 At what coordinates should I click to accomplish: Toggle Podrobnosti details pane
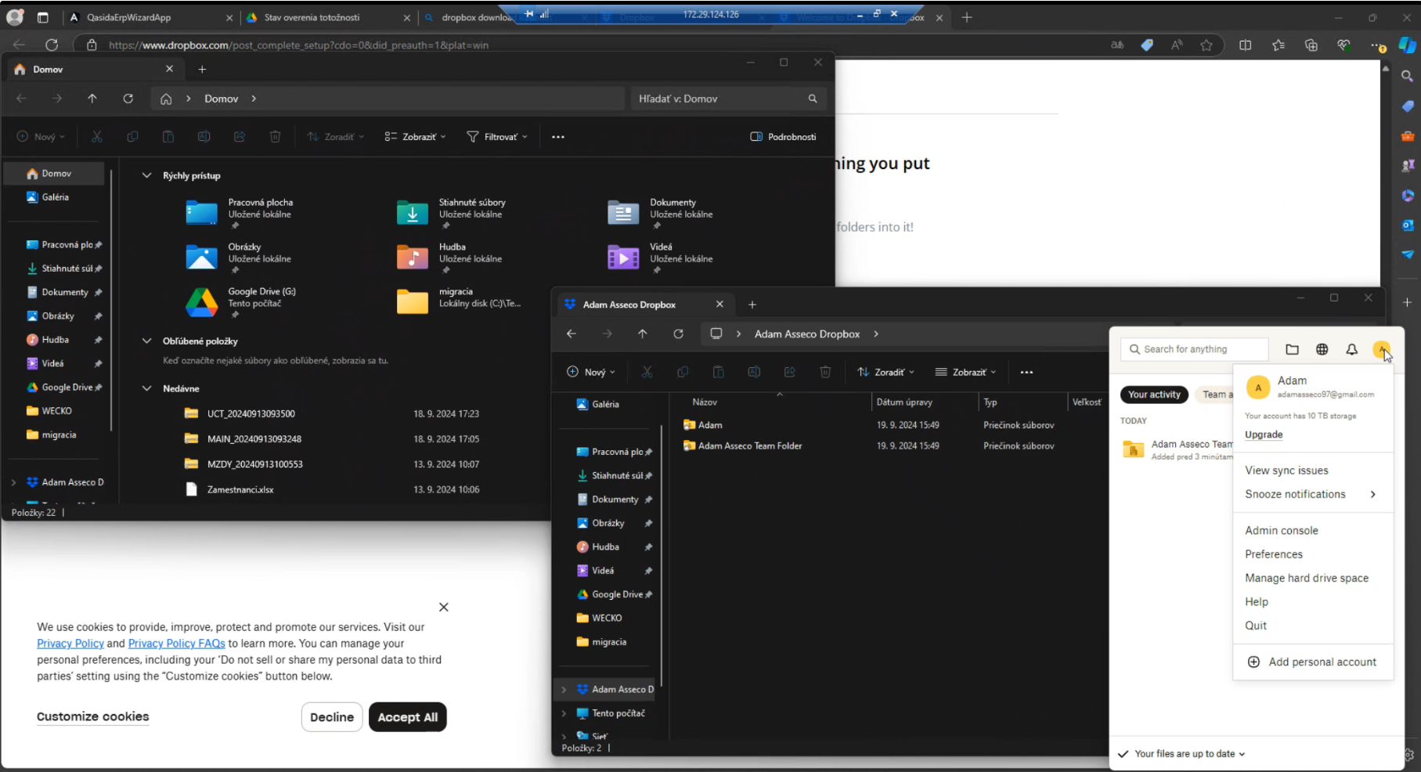(x=783, y=137)
